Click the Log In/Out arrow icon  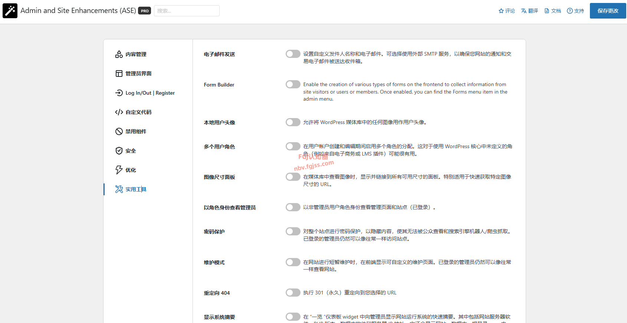point(119,93)
